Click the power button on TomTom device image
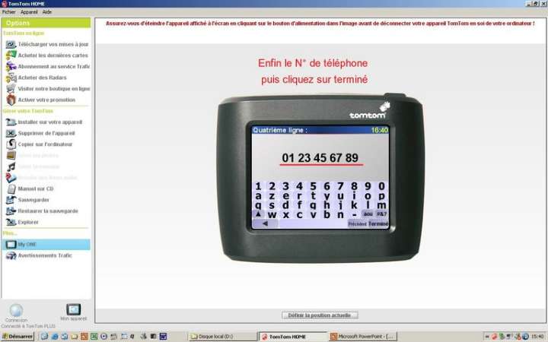The height and width of the screenshot is (342, 548). (395, 96)
